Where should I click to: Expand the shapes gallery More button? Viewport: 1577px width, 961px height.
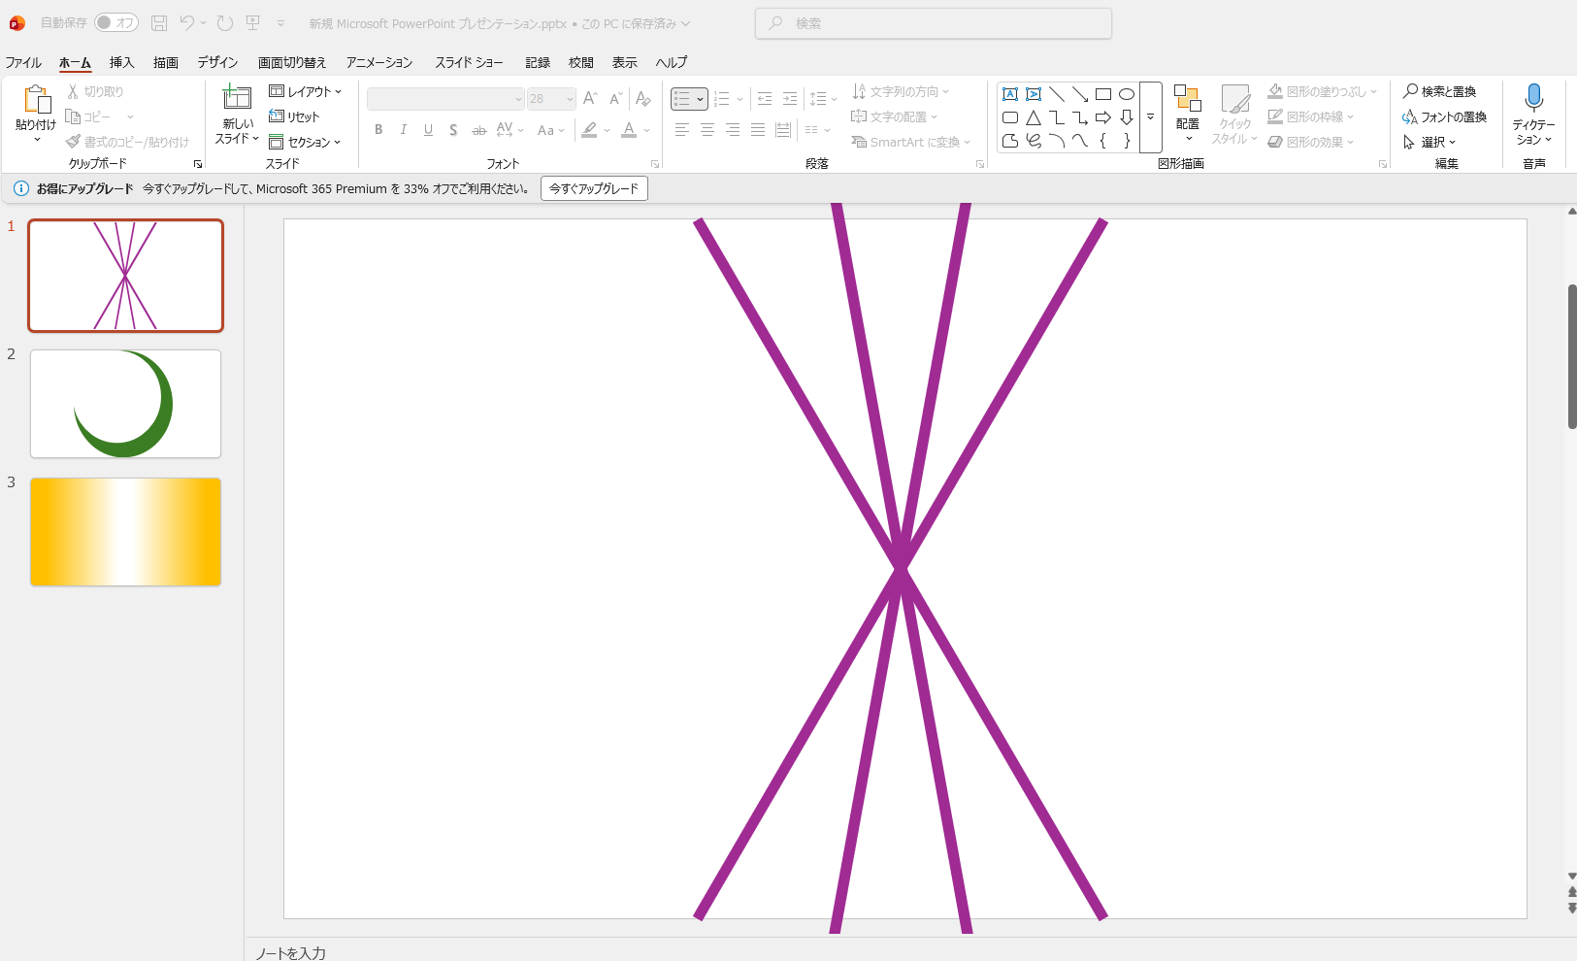pyautogui.click(x=1150, y=117)
